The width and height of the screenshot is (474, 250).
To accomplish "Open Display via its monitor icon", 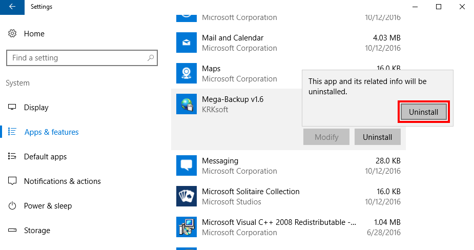I will pos(12,107).
